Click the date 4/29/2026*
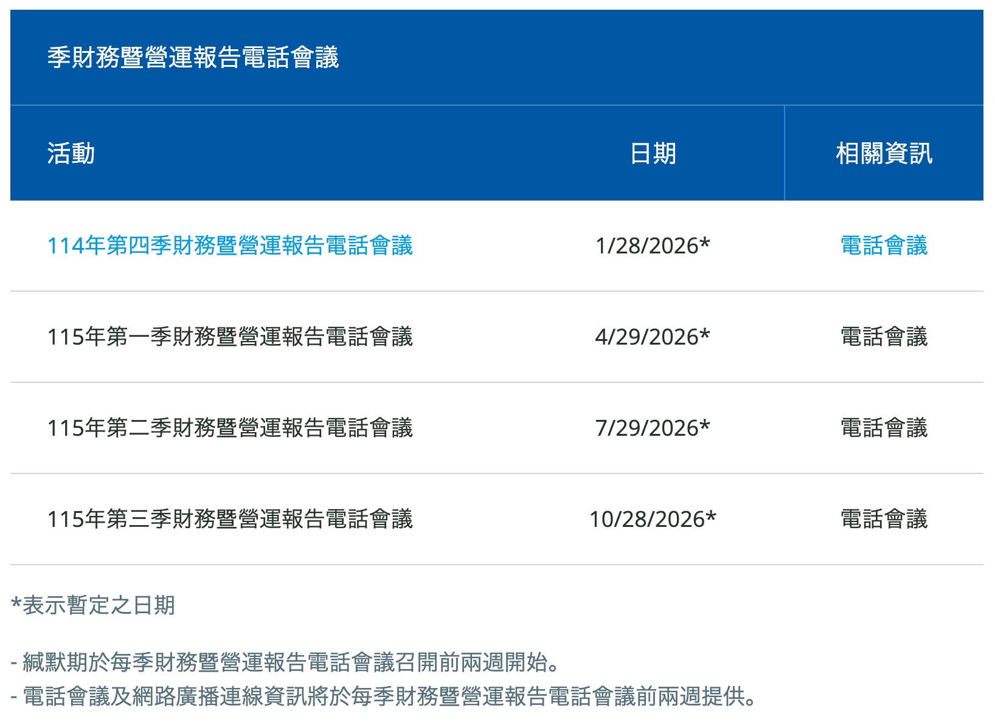 coord(653,337)
